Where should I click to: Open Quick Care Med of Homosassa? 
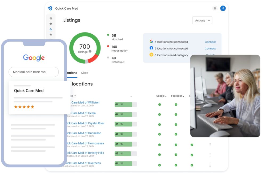pyautogui.click(x=85, y=143)
